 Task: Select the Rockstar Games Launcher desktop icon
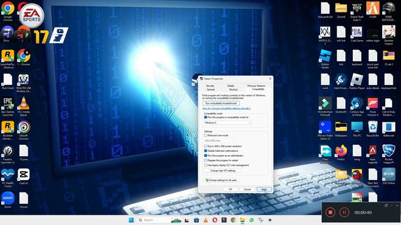click(x=8, y=130)
